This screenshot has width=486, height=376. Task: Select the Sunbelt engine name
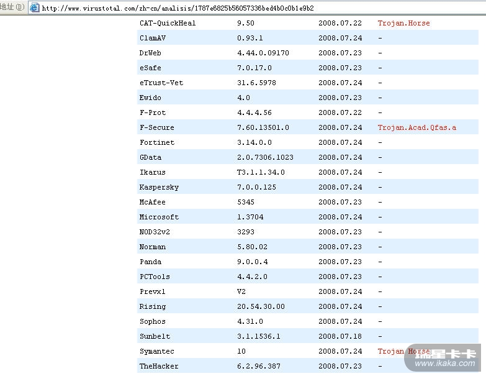pos(155,336)
